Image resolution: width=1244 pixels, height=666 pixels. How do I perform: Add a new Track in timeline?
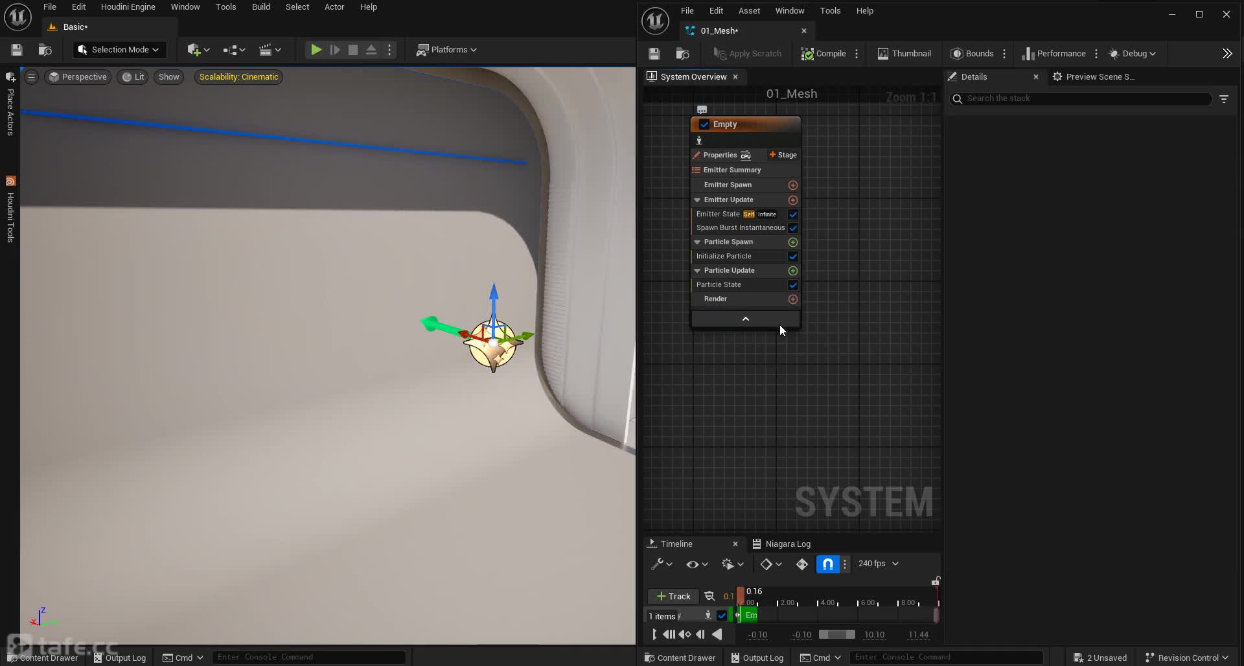click(x=673, y=597)
